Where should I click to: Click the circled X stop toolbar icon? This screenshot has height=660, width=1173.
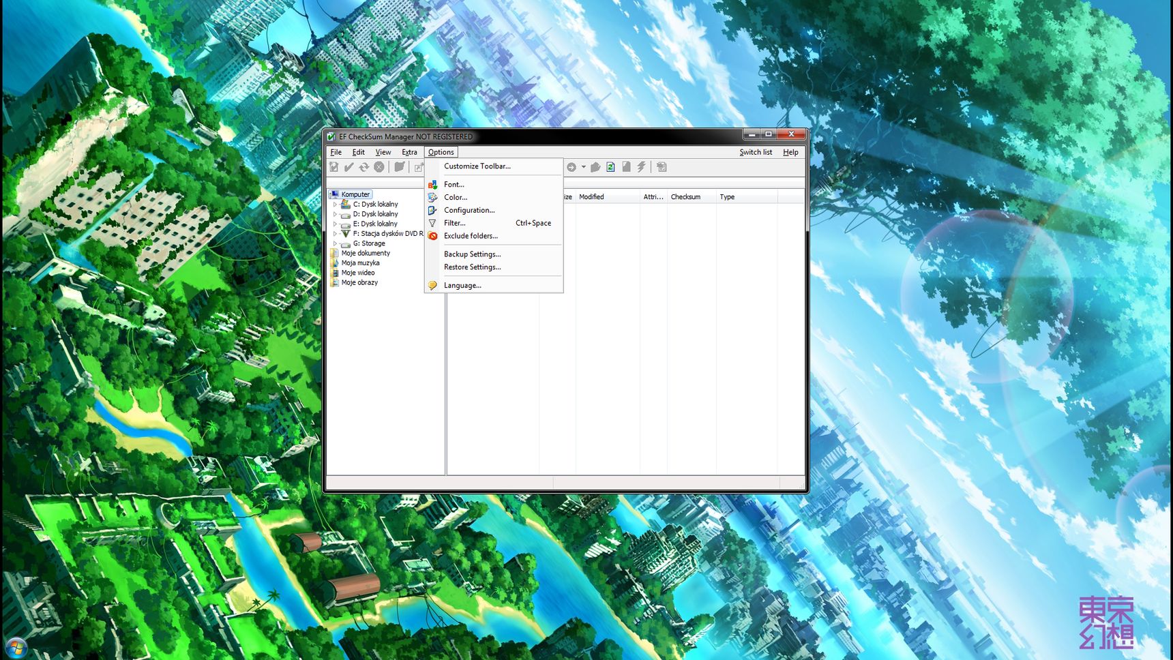point(379,167)
